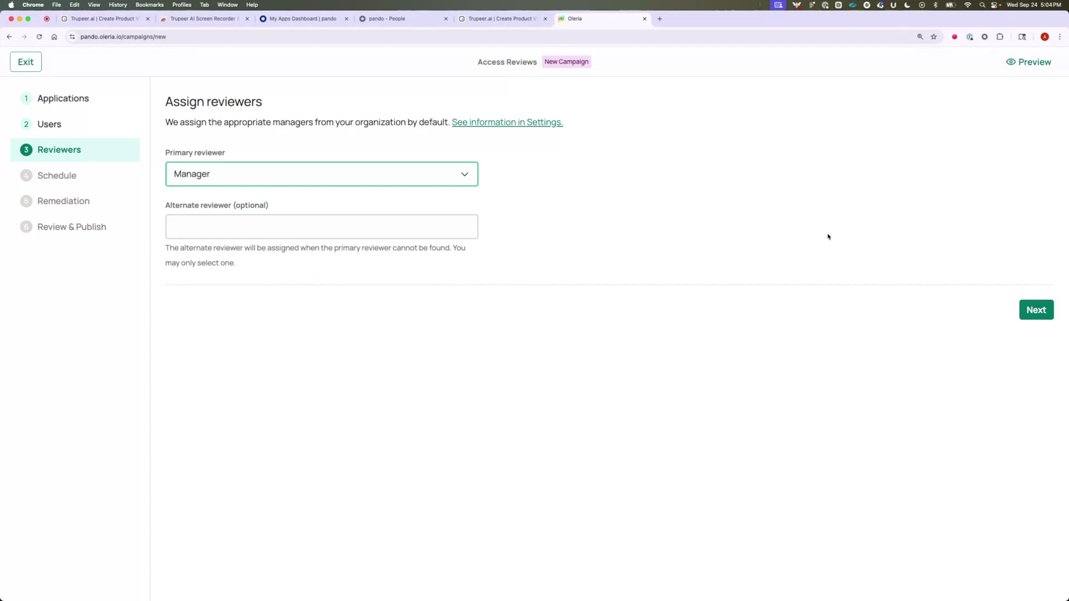Open the Bookmarks menu
Image resolution: width=1069 pixels, height=601 pixels.
(x=149, y=4)
